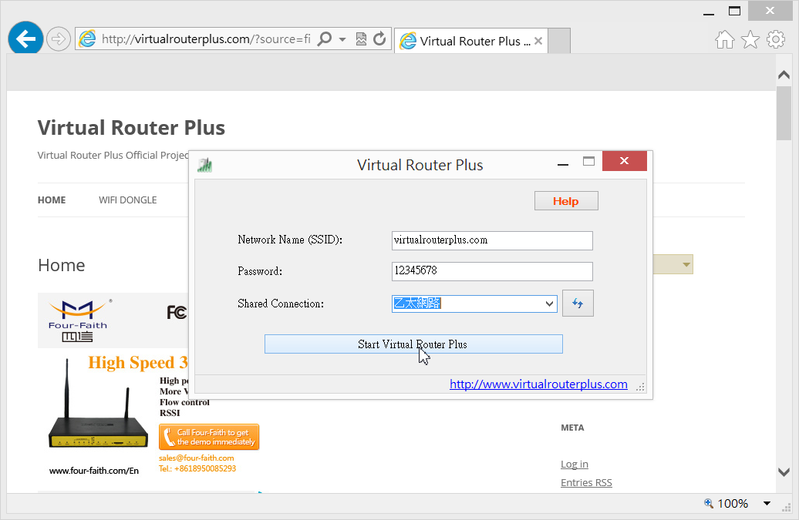Click the dialog resize grip corner
Screen dimensions: 799x520
641,387
